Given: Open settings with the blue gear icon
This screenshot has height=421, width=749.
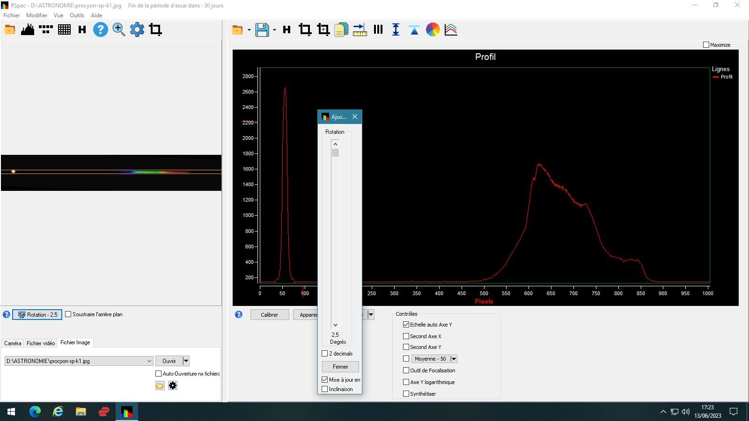Looking at the screenshot, I should (137, 30).
